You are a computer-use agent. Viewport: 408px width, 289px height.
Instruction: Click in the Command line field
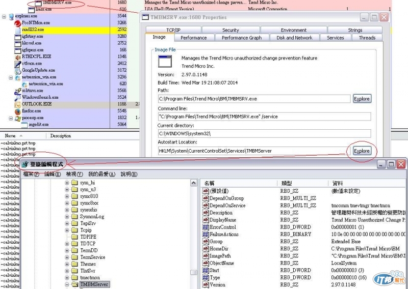(x=264, y=117)
